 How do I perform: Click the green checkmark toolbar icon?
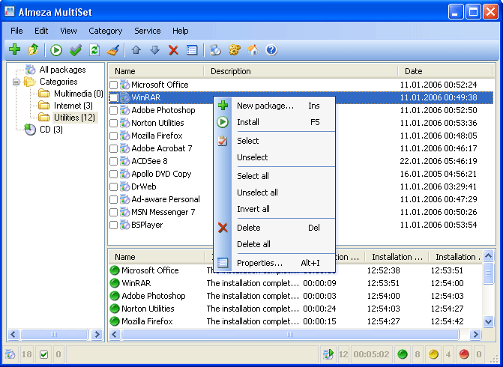pos(75,50)
